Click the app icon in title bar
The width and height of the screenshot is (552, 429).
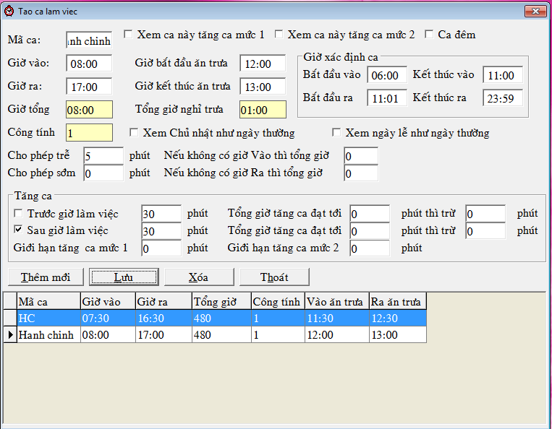9,12
